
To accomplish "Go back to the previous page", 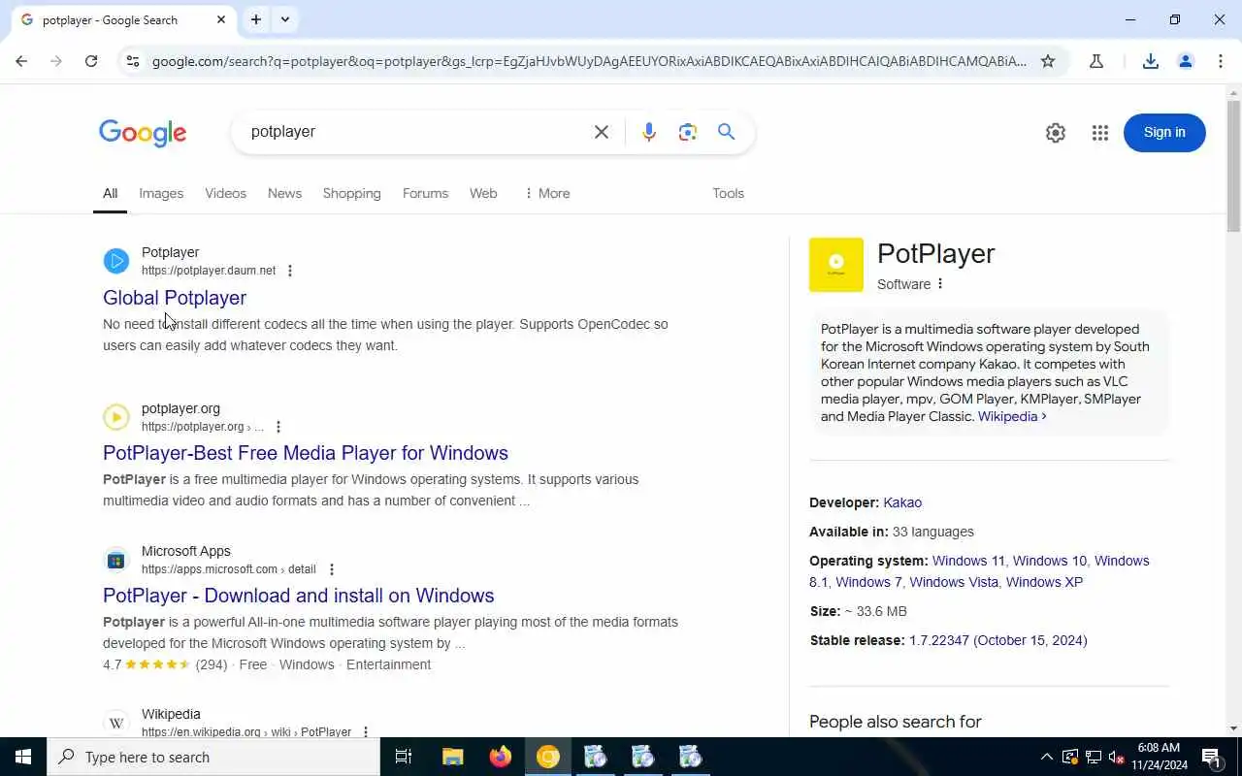I will click(21, 61).
